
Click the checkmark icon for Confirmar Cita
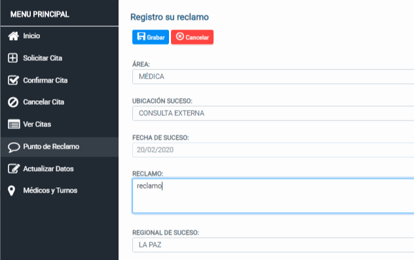pos(13,80)
